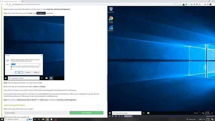This screenshot has height=121, width=215.
Task: Toggle fullscreen for the remote machine view
Action: click(x=110, y=116)
